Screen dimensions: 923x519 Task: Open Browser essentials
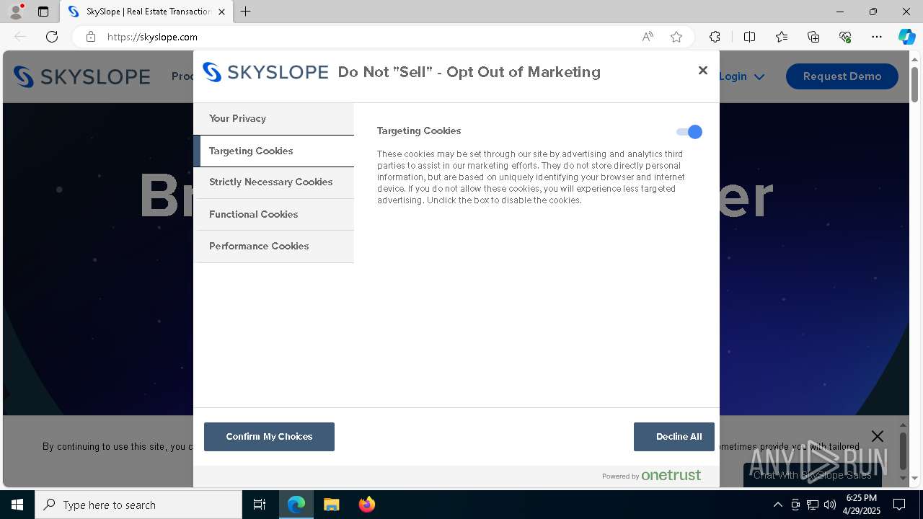click(x=845, y=37)
